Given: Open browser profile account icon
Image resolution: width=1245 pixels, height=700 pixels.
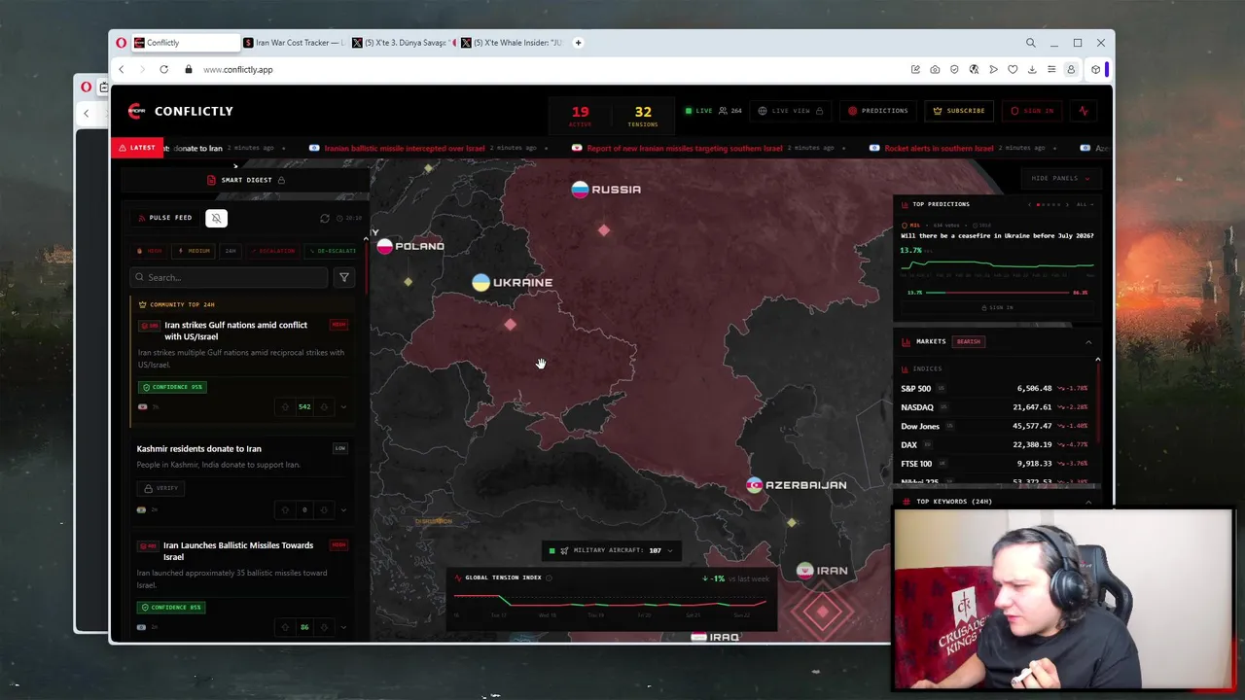Looking at the screenshot, I should coord(1071,70).
